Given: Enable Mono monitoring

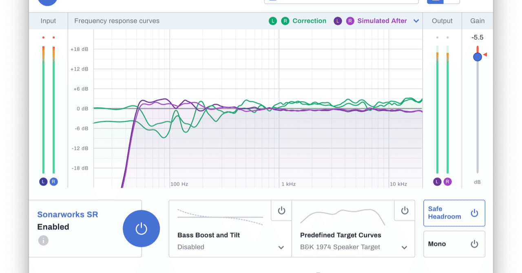Looking at the screenshot, I should [454, 244].
